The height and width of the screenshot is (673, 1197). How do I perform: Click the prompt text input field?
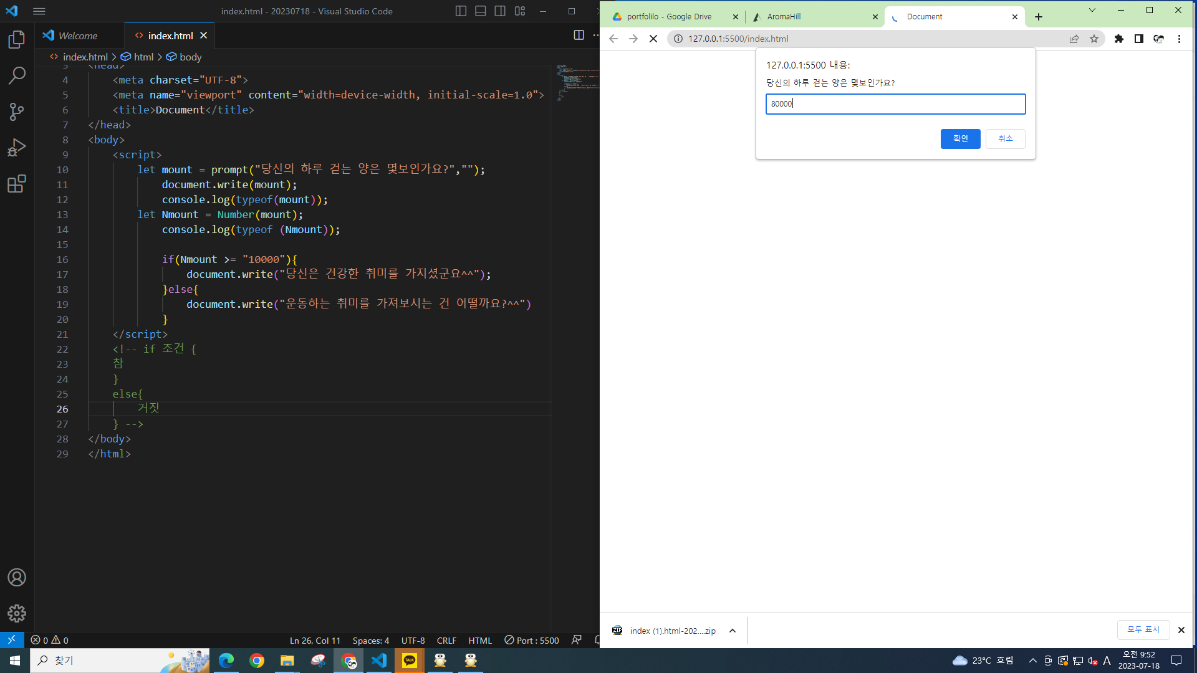(x=895, y=104)
